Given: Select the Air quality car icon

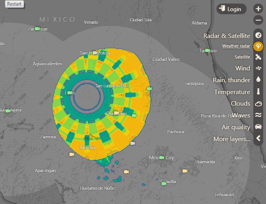Looking at the screenshot, I should click(258, 127).
